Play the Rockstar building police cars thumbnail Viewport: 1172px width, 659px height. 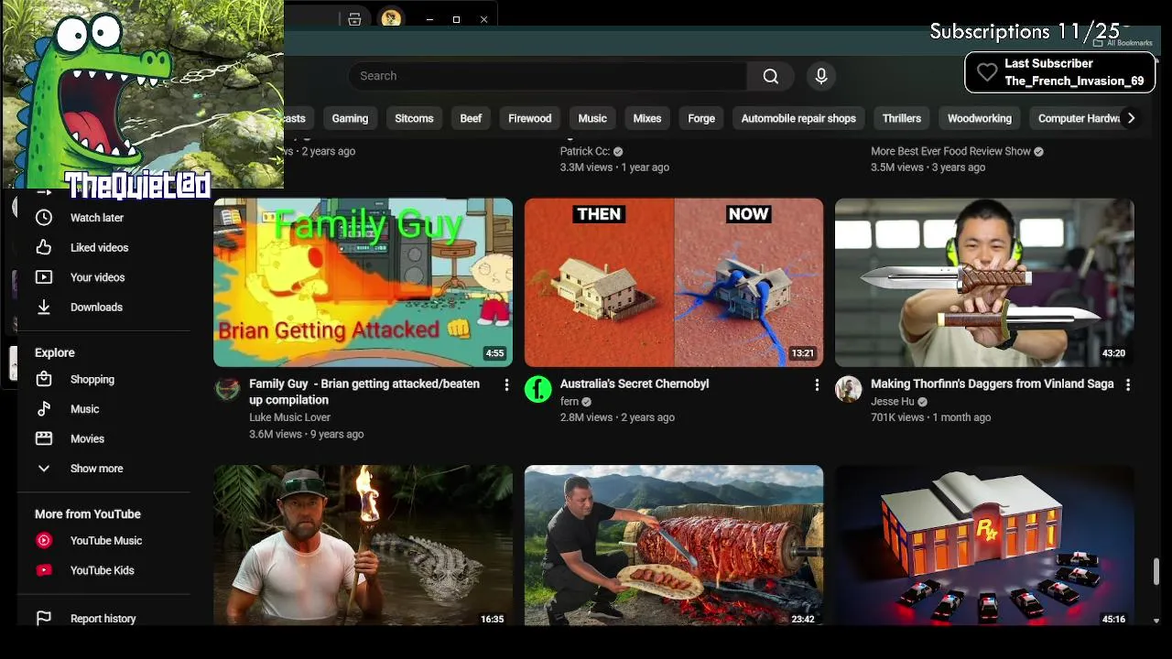(x=984, y=546)
